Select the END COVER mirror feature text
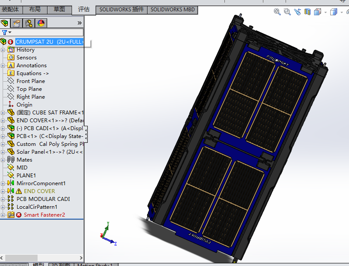The image size is (349, 266). click(x=39, y=191)
